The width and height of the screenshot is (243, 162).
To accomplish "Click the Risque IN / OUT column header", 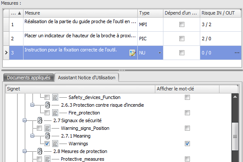I will 220,13.
